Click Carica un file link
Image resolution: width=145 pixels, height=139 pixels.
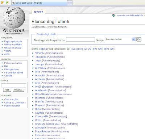coord(11,100)
